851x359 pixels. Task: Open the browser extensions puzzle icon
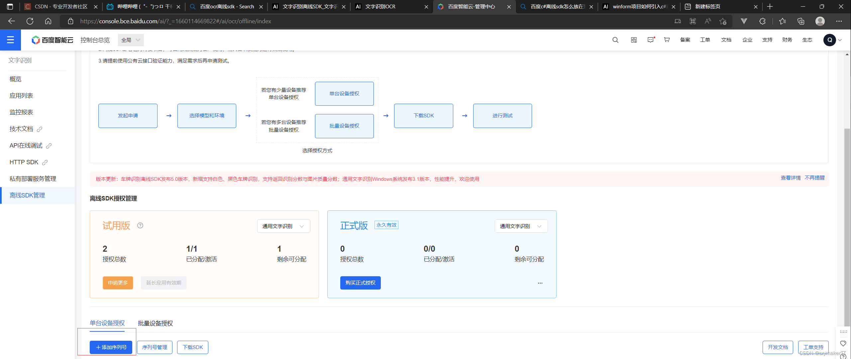(x=762, y=21)
